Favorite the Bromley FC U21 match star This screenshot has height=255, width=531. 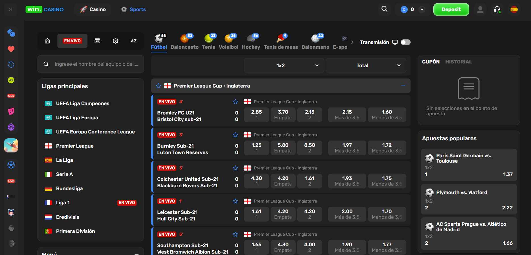coord(235,102)
